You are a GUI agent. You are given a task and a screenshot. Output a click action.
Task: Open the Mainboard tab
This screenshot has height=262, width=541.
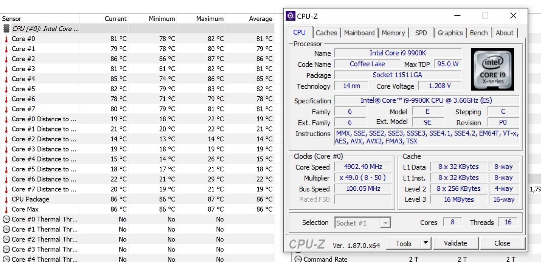click(x=359, y=33)
